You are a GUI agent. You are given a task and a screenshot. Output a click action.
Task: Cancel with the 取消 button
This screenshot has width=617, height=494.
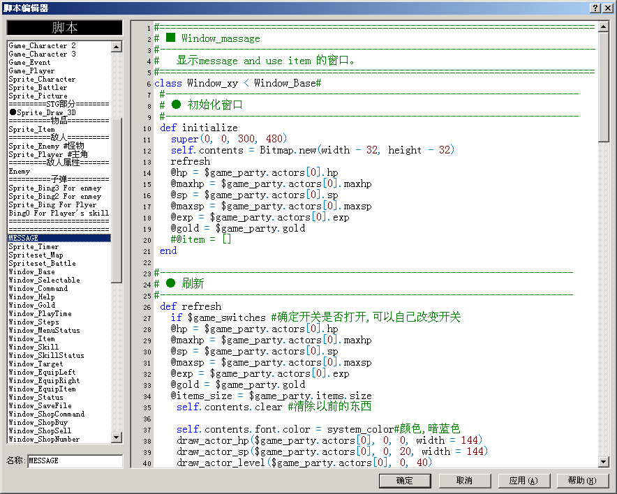pyautogui.click(x=465, y=481)
